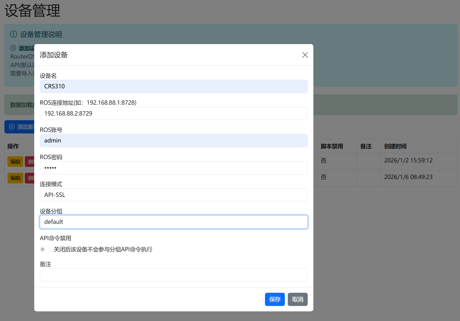460x321 pixels.
Task: Click the circled plus icon next to 添加设
Action: pyautogui.click(x=13, y=48)
